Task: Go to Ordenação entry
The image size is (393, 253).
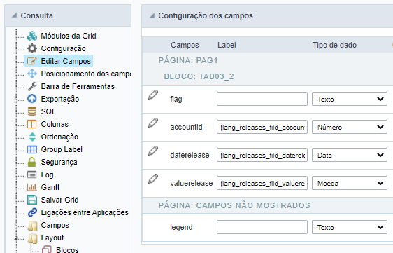Action: click(x=59, y=137)
